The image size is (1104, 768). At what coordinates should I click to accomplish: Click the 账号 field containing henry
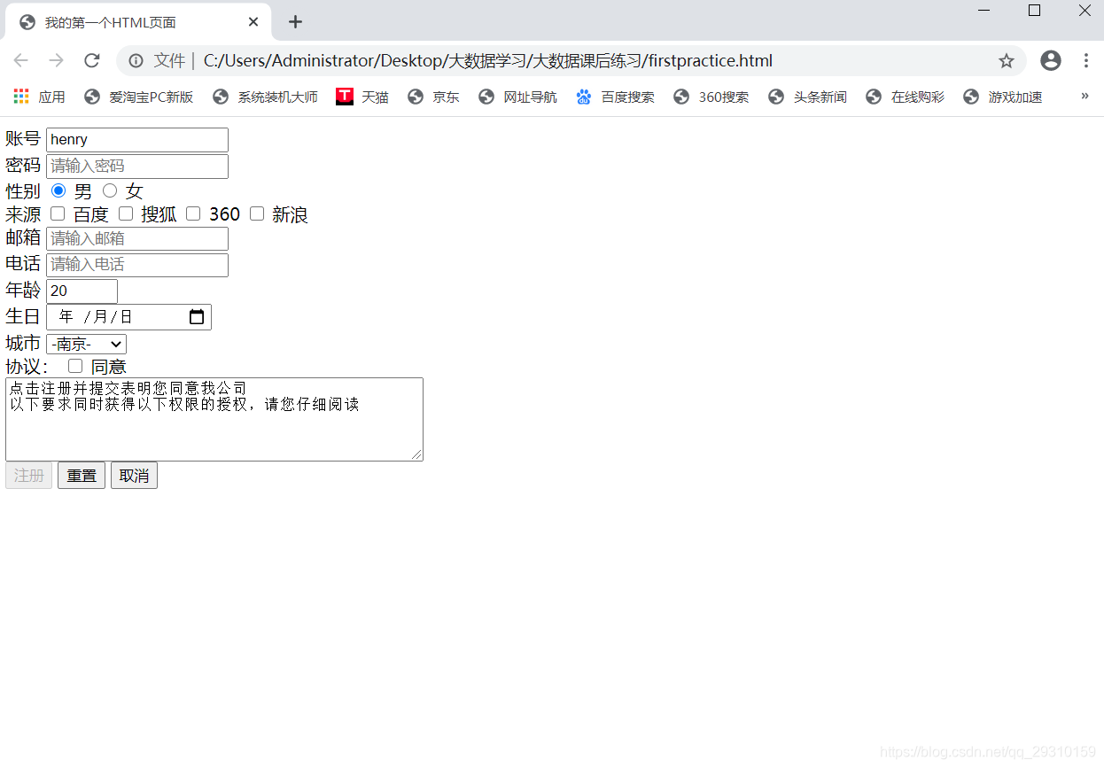pyautogui.click(x=137, y=140)
